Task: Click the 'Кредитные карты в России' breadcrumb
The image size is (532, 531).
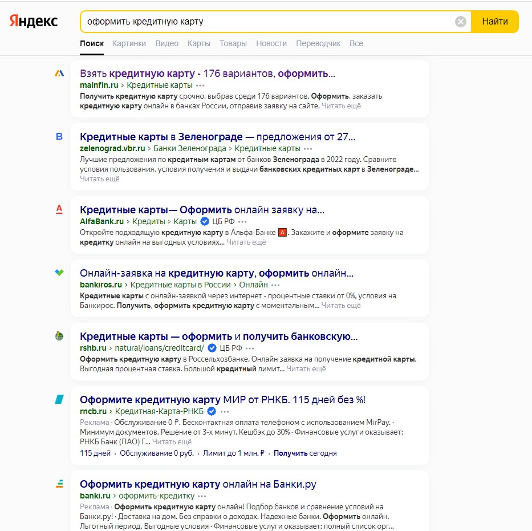Action: click(x=181, y=285)
